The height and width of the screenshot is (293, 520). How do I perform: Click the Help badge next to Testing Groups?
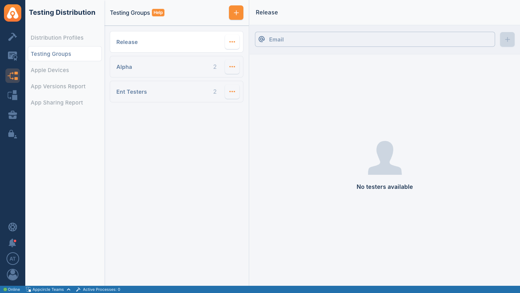(158, 13)
